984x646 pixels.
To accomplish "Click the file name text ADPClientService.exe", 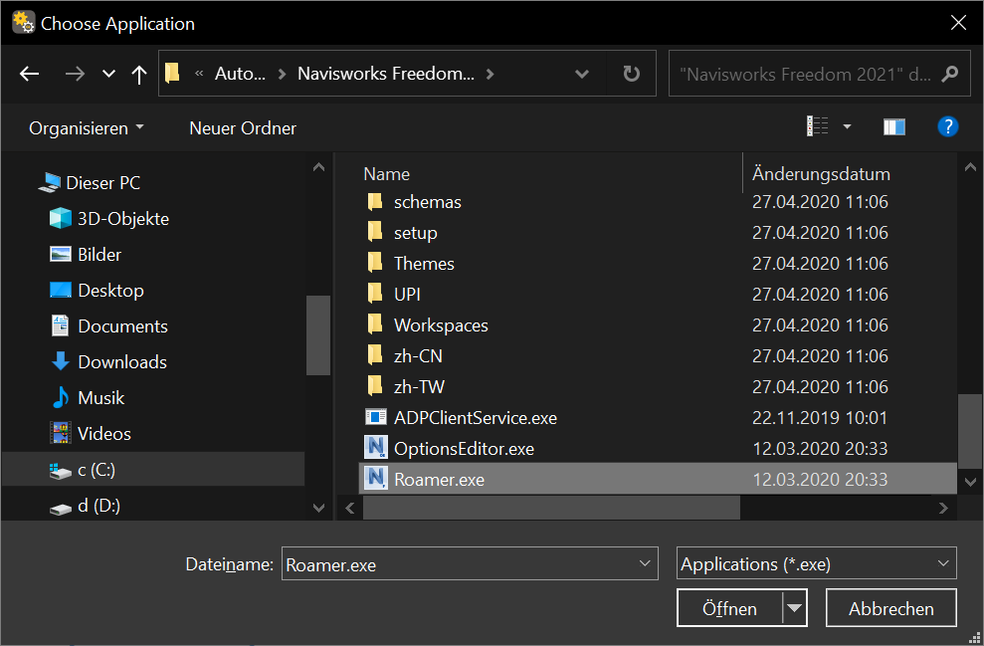I will 475,417.
